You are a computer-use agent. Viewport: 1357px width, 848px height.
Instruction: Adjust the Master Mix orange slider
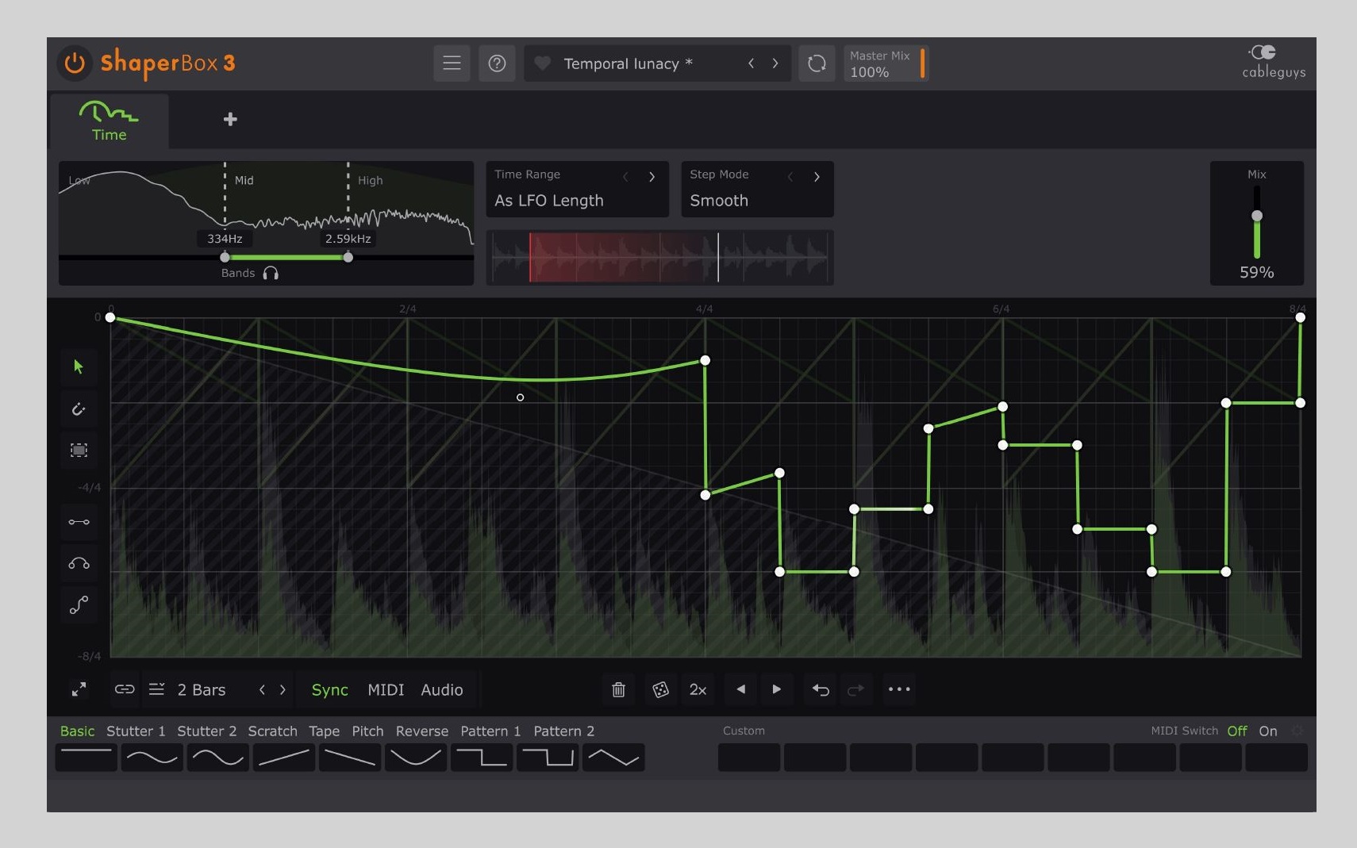922,63
